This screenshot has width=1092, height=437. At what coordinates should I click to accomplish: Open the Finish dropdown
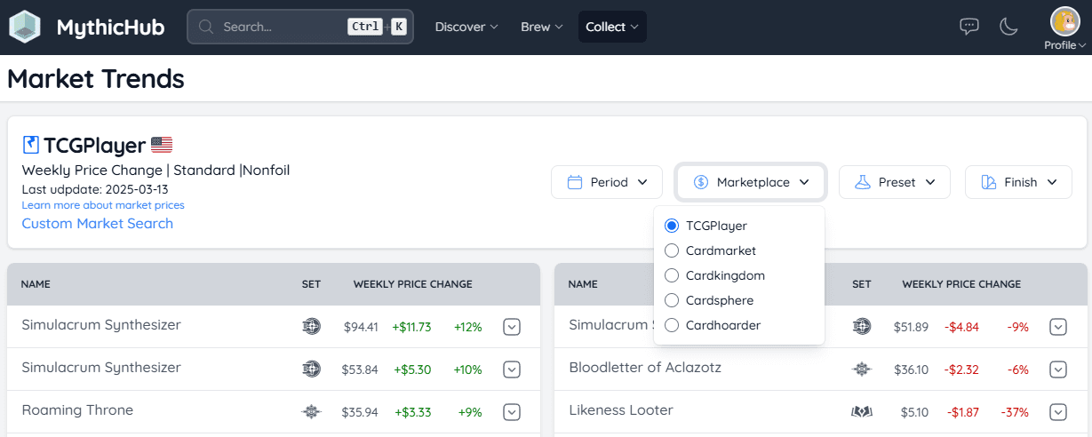coord(1018,182)
